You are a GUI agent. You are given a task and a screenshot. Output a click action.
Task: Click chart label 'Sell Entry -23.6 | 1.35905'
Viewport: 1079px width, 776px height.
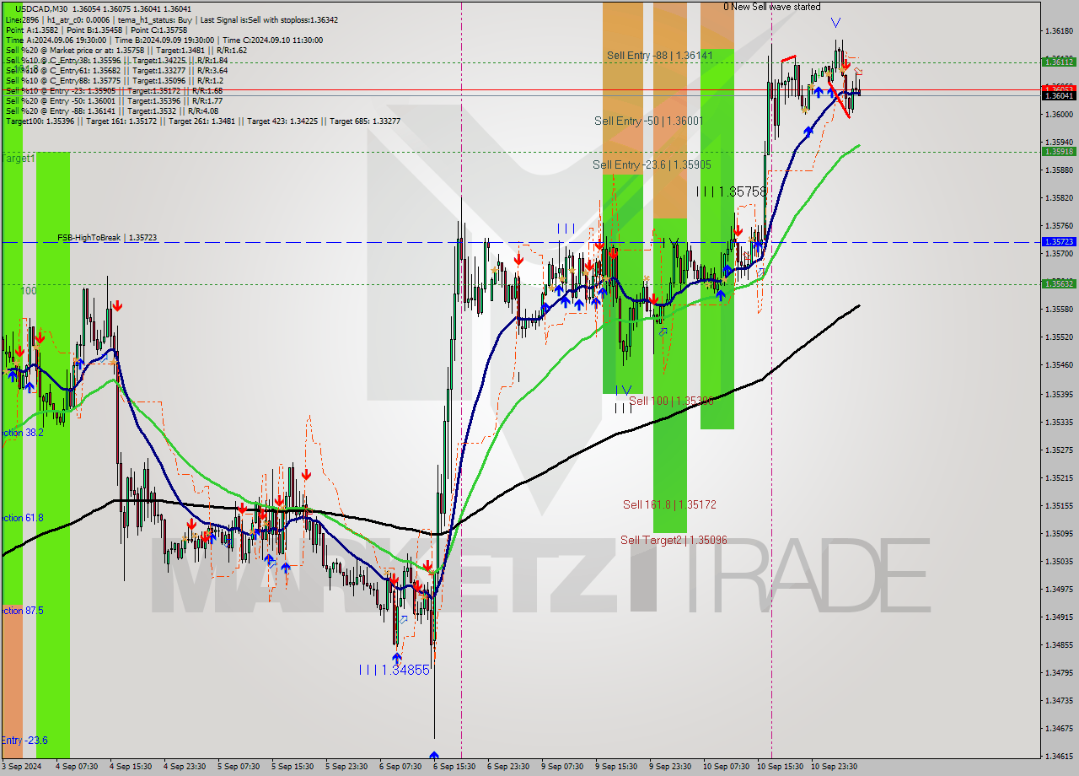pos(652,164)
